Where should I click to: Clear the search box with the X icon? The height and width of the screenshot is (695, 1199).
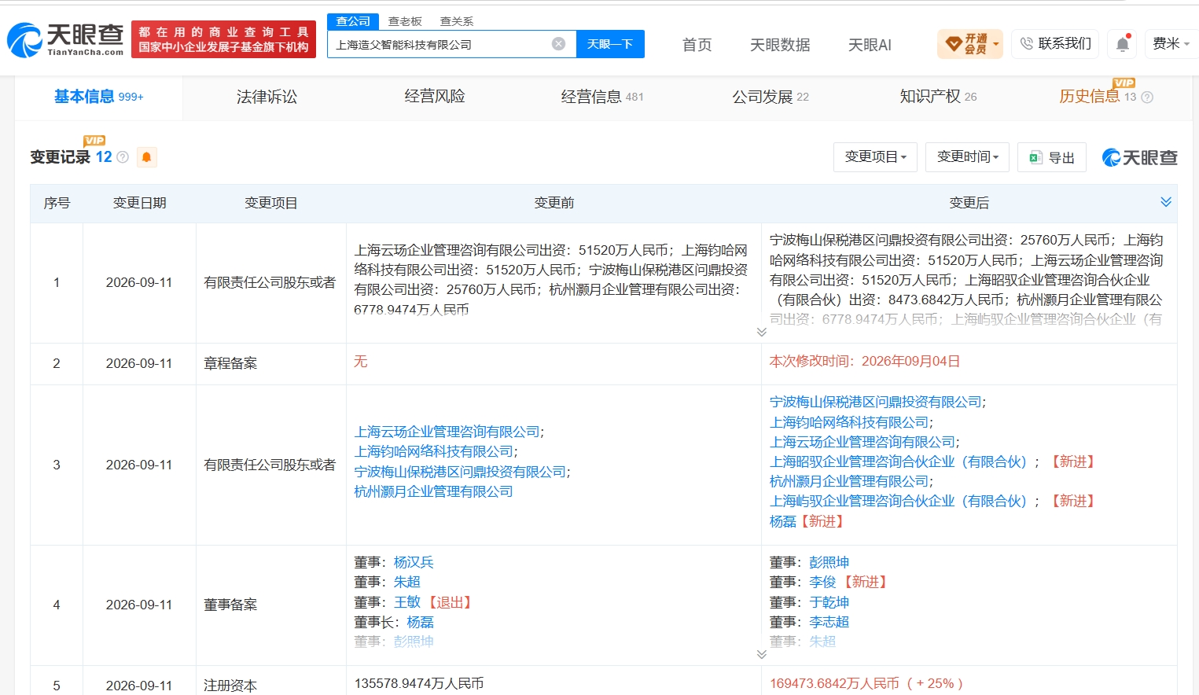(x=558, y=44)
